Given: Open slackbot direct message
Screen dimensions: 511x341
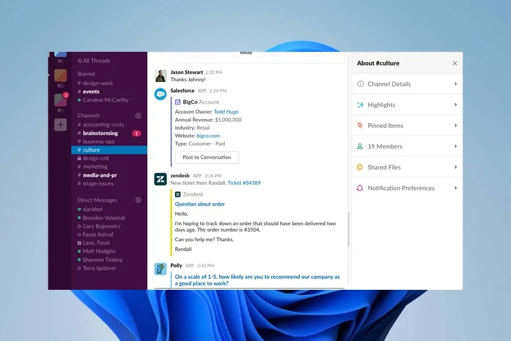Looking at the screenshot, I should pos(90,209).
